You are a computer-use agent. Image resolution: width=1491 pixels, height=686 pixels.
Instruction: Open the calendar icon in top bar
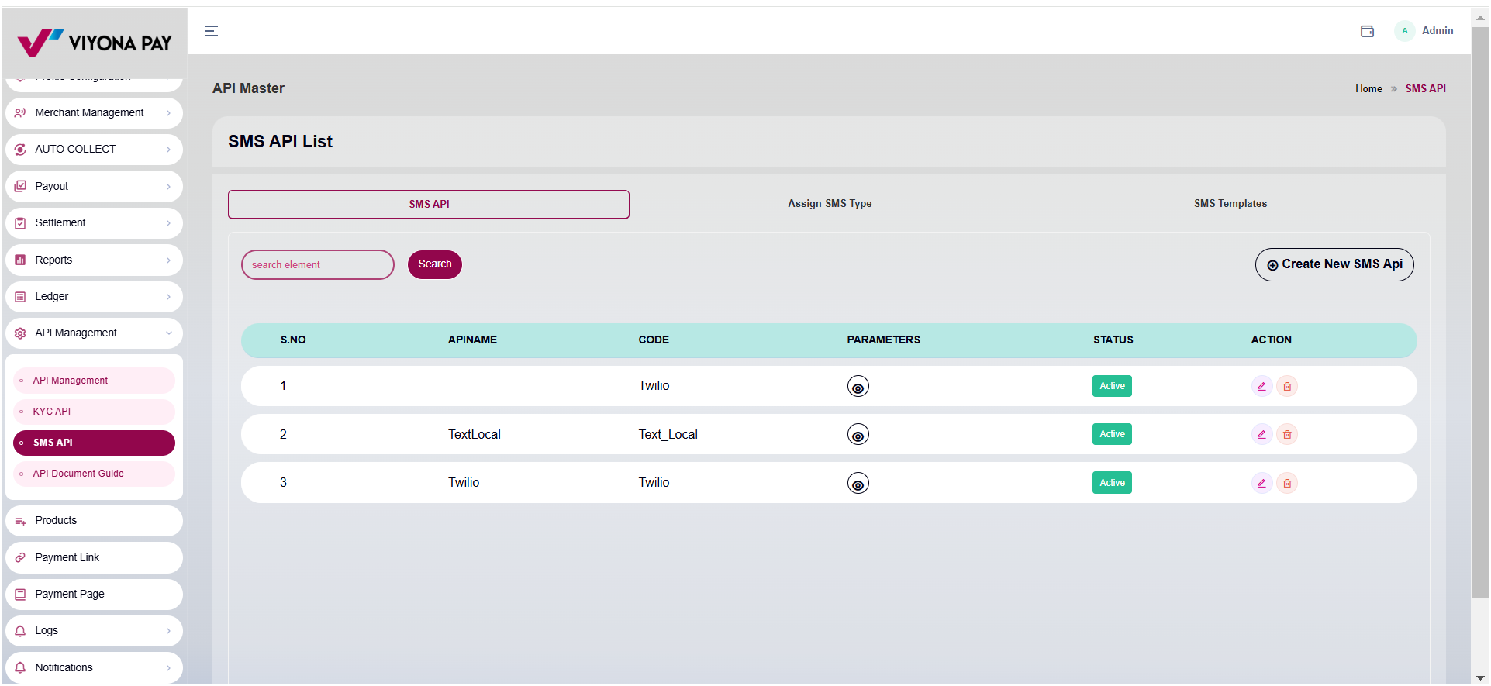[x=1367, y=31]
